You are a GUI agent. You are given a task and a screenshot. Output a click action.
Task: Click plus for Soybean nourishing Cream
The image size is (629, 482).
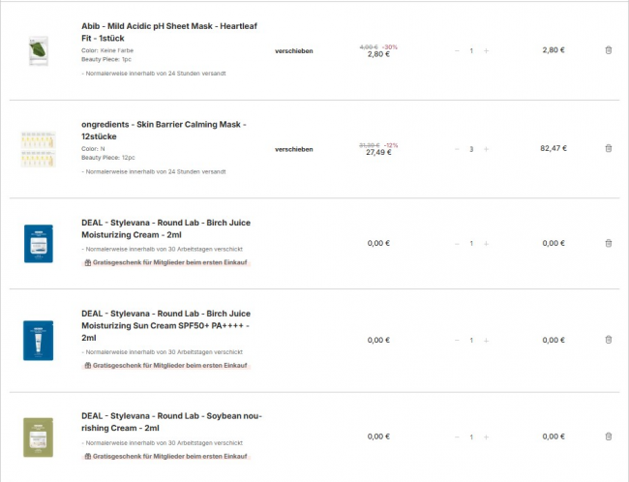[x=486, y=437]
